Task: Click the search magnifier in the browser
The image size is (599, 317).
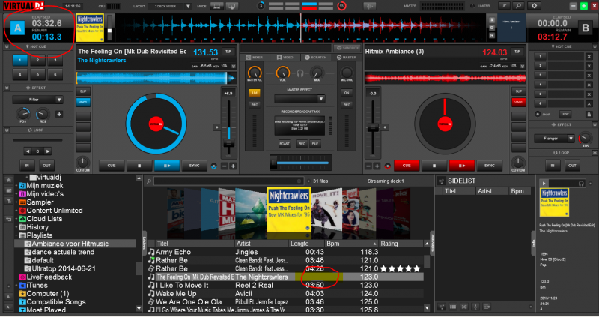Action: [149, 181]
